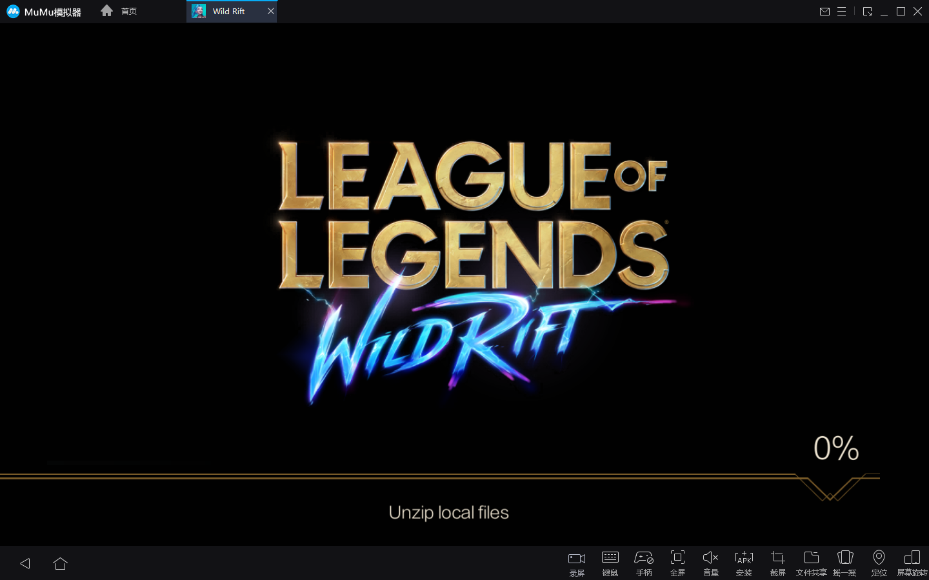Switch to the 首页 home tab
Viewport: 929px width, 580px height.
coord(119,11)
